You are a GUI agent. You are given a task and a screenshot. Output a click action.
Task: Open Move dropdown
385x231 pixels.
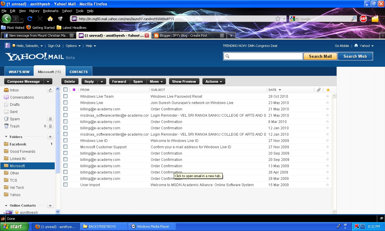click(x=156, y=82)
